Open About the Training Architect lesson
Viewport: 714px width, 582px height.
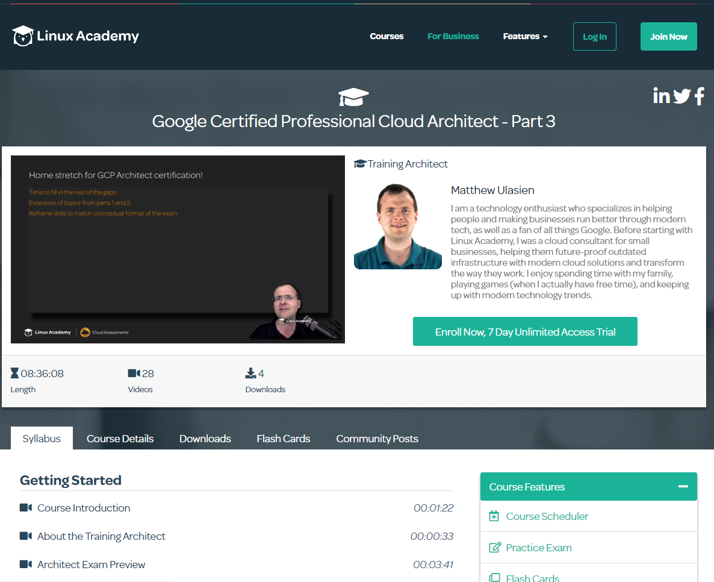click(x=101, y=536)
